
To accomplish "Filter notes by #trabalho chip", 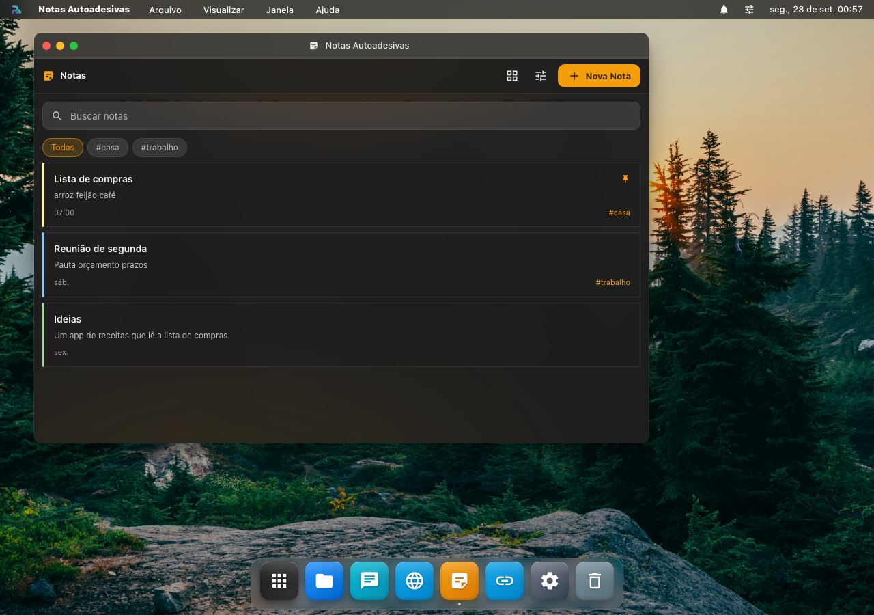I will 160,148.
